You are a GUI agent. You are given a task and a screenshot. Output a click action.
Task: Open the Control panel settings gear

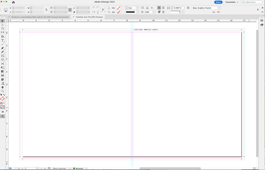click(x=262, y=8)
